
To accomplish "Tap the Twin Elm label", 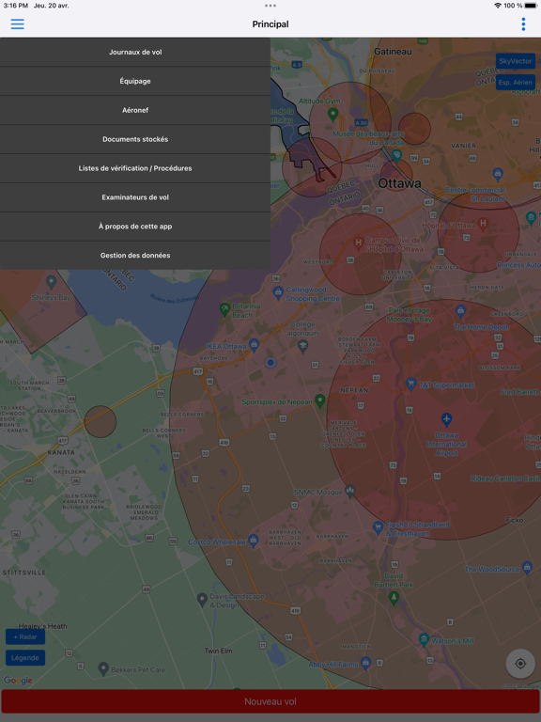I will point(218,651).
